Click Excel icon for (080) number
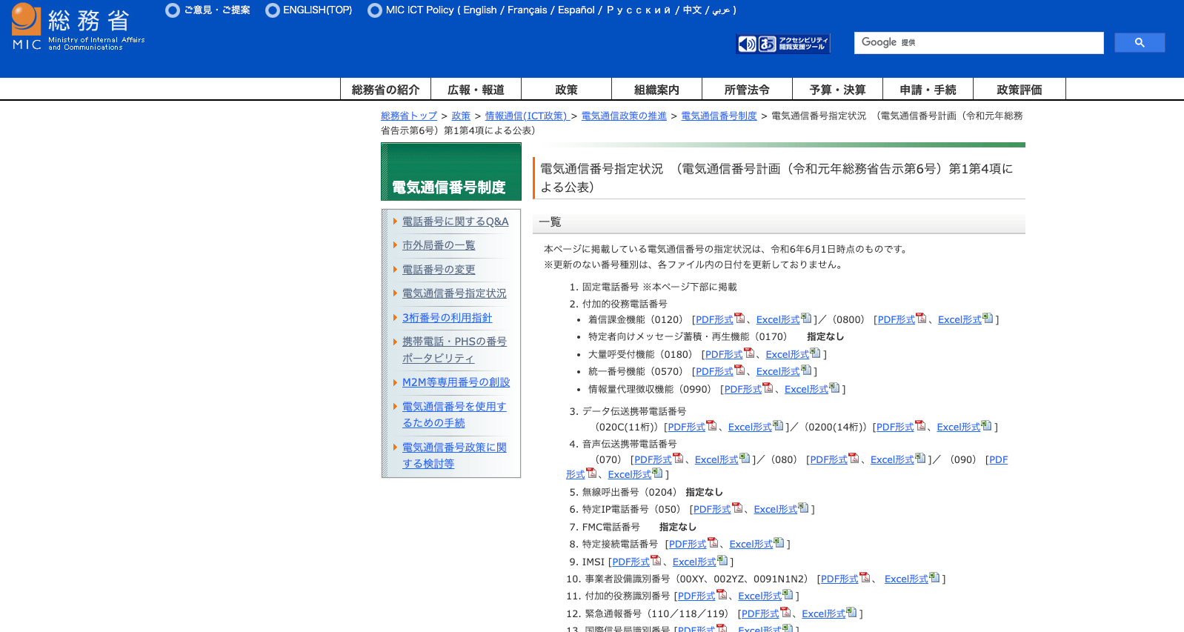 920,458
